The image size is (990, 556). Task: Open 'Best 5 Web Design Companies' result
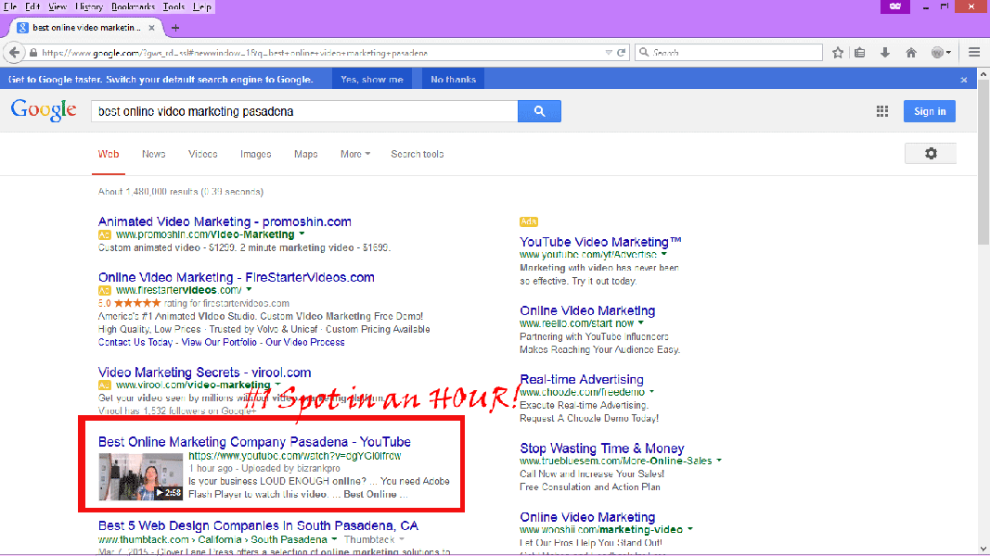coord(258,525)
